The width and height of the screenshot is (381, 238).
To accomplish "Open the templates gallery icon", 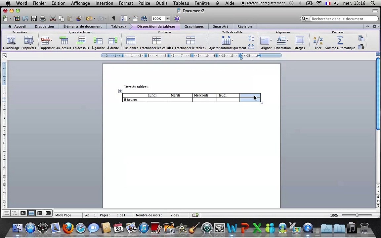I will pos(17,19).
